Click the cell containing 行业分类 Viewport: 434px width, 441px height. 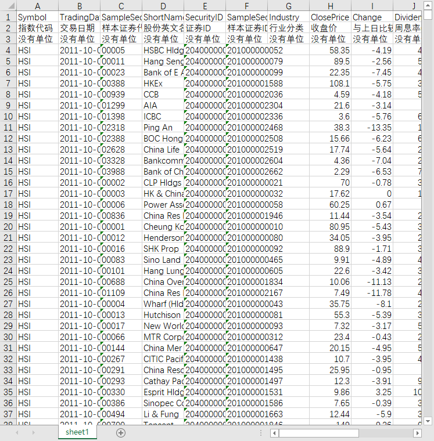click(289, 28)
